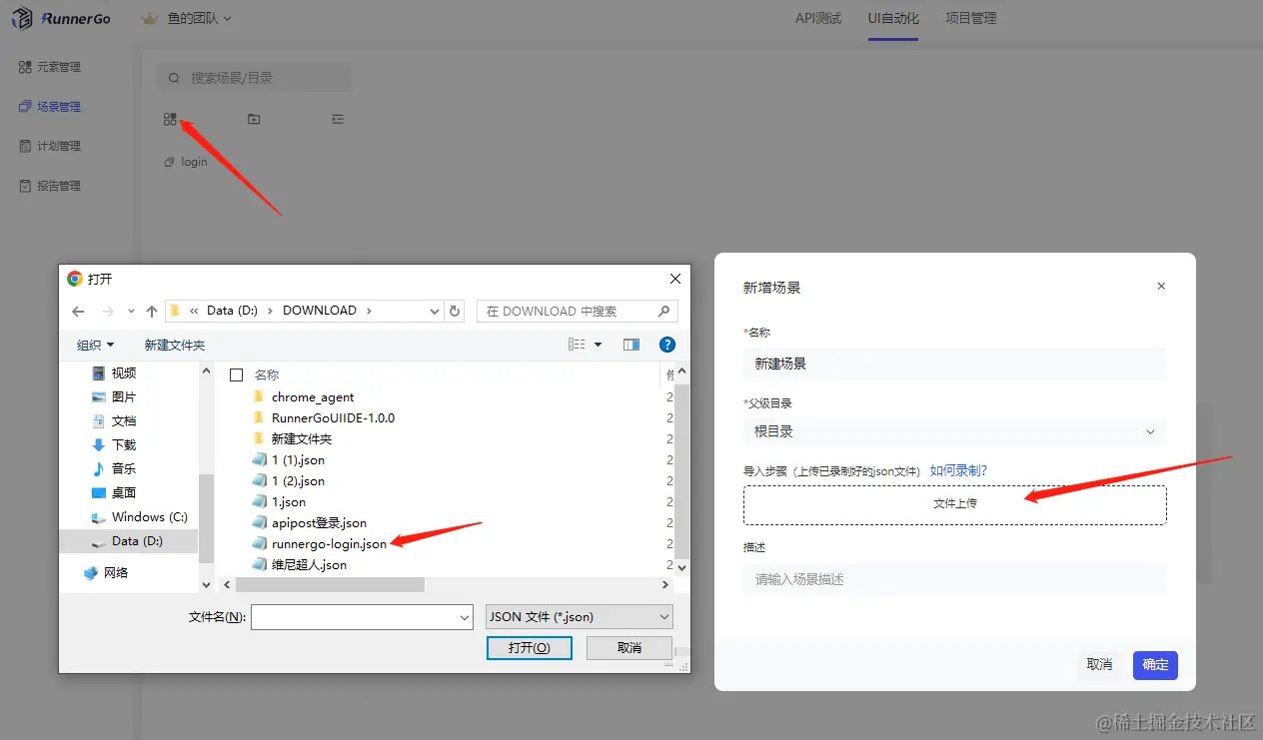1263x740 pixels.
Task: Select Data (D:) drive in navigation pane
Action: pos(129,540)
